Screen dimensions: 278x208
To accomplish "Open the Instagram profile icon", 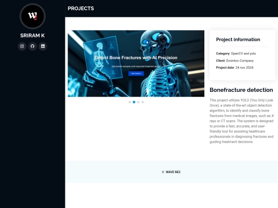I will pyautogui.click(x=22, y=46).
